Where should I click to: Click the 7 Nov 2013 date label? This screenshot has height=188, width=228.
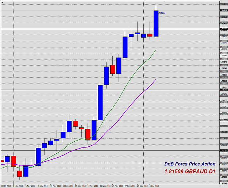click(x=43, y=186)
